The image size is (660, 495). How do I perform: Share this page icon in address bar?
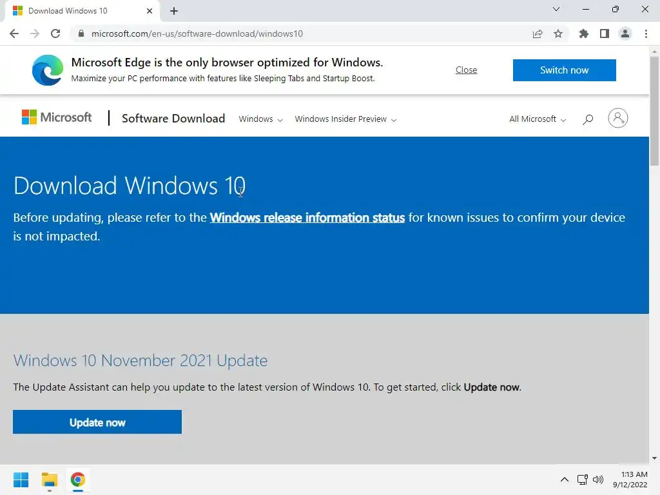click(x=538, y=34)
